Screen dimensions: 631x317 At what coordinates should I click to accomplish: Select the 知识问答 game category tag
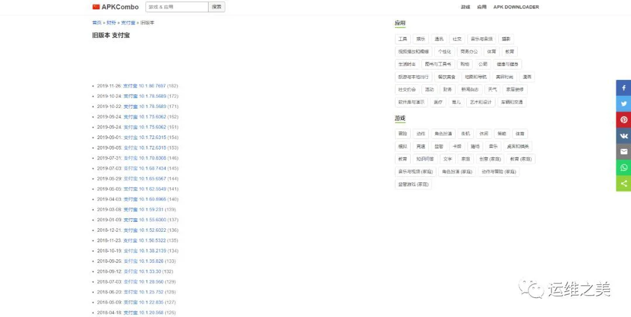click(425, 159)
